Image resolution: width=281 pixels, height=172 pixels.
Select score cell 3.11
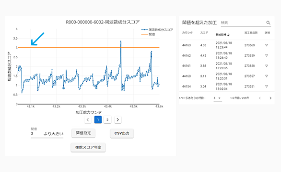(x=203, y=76)
